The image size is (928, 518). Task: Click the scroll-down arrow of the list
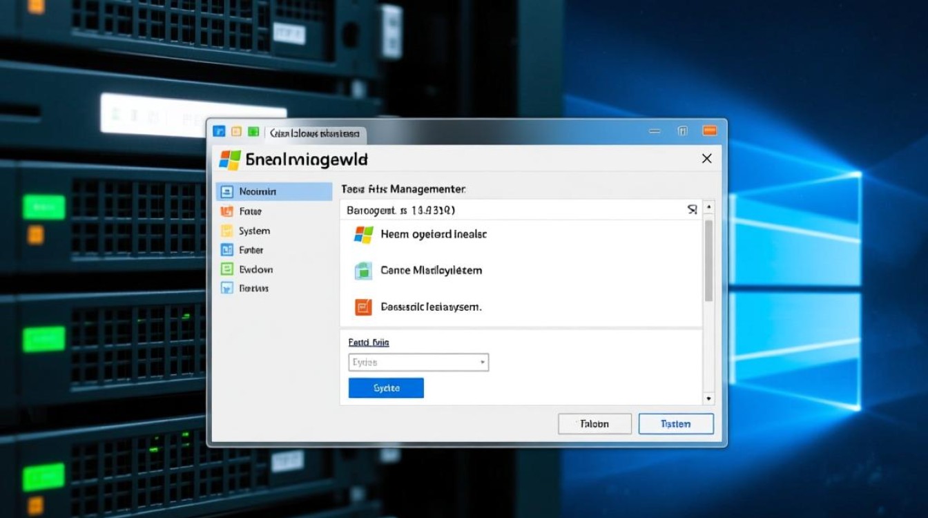coord(708,399)
